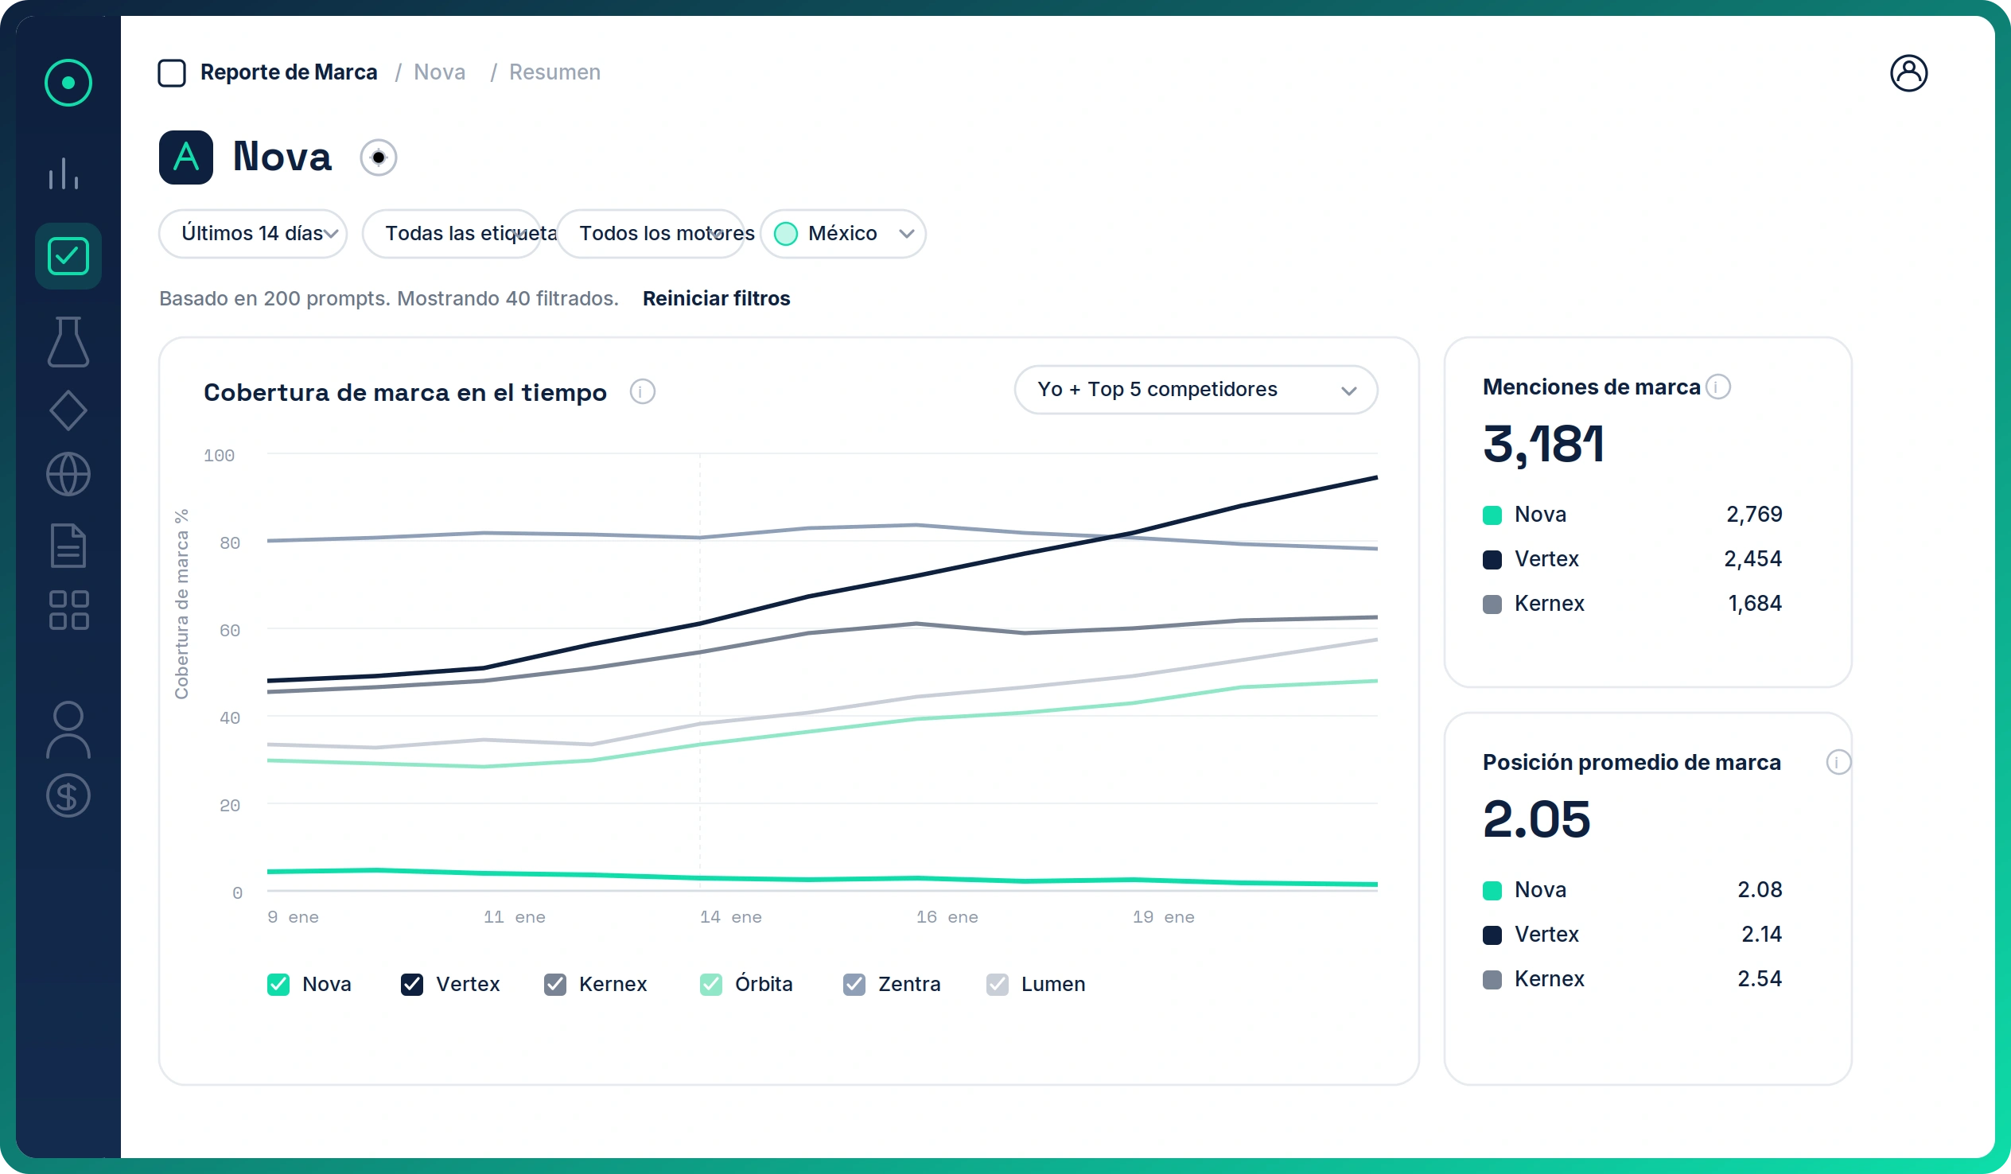Go to the Nova breadcrumb item
The image size is (2011, 1174).
[440, 72]
